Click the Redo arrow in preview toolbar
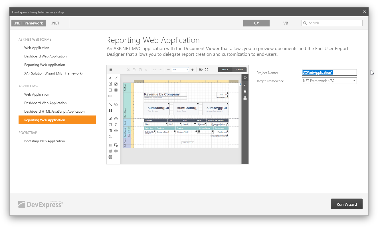The height and width of the screenshot is (227, 378). (160, 70)
